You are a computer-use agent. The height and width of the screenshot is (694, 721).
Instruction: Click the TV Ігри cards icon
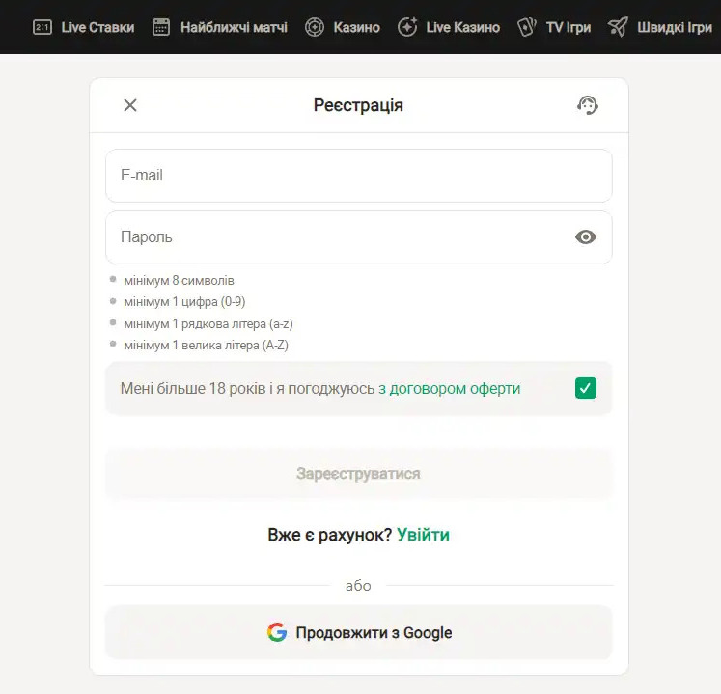[527, 27]
